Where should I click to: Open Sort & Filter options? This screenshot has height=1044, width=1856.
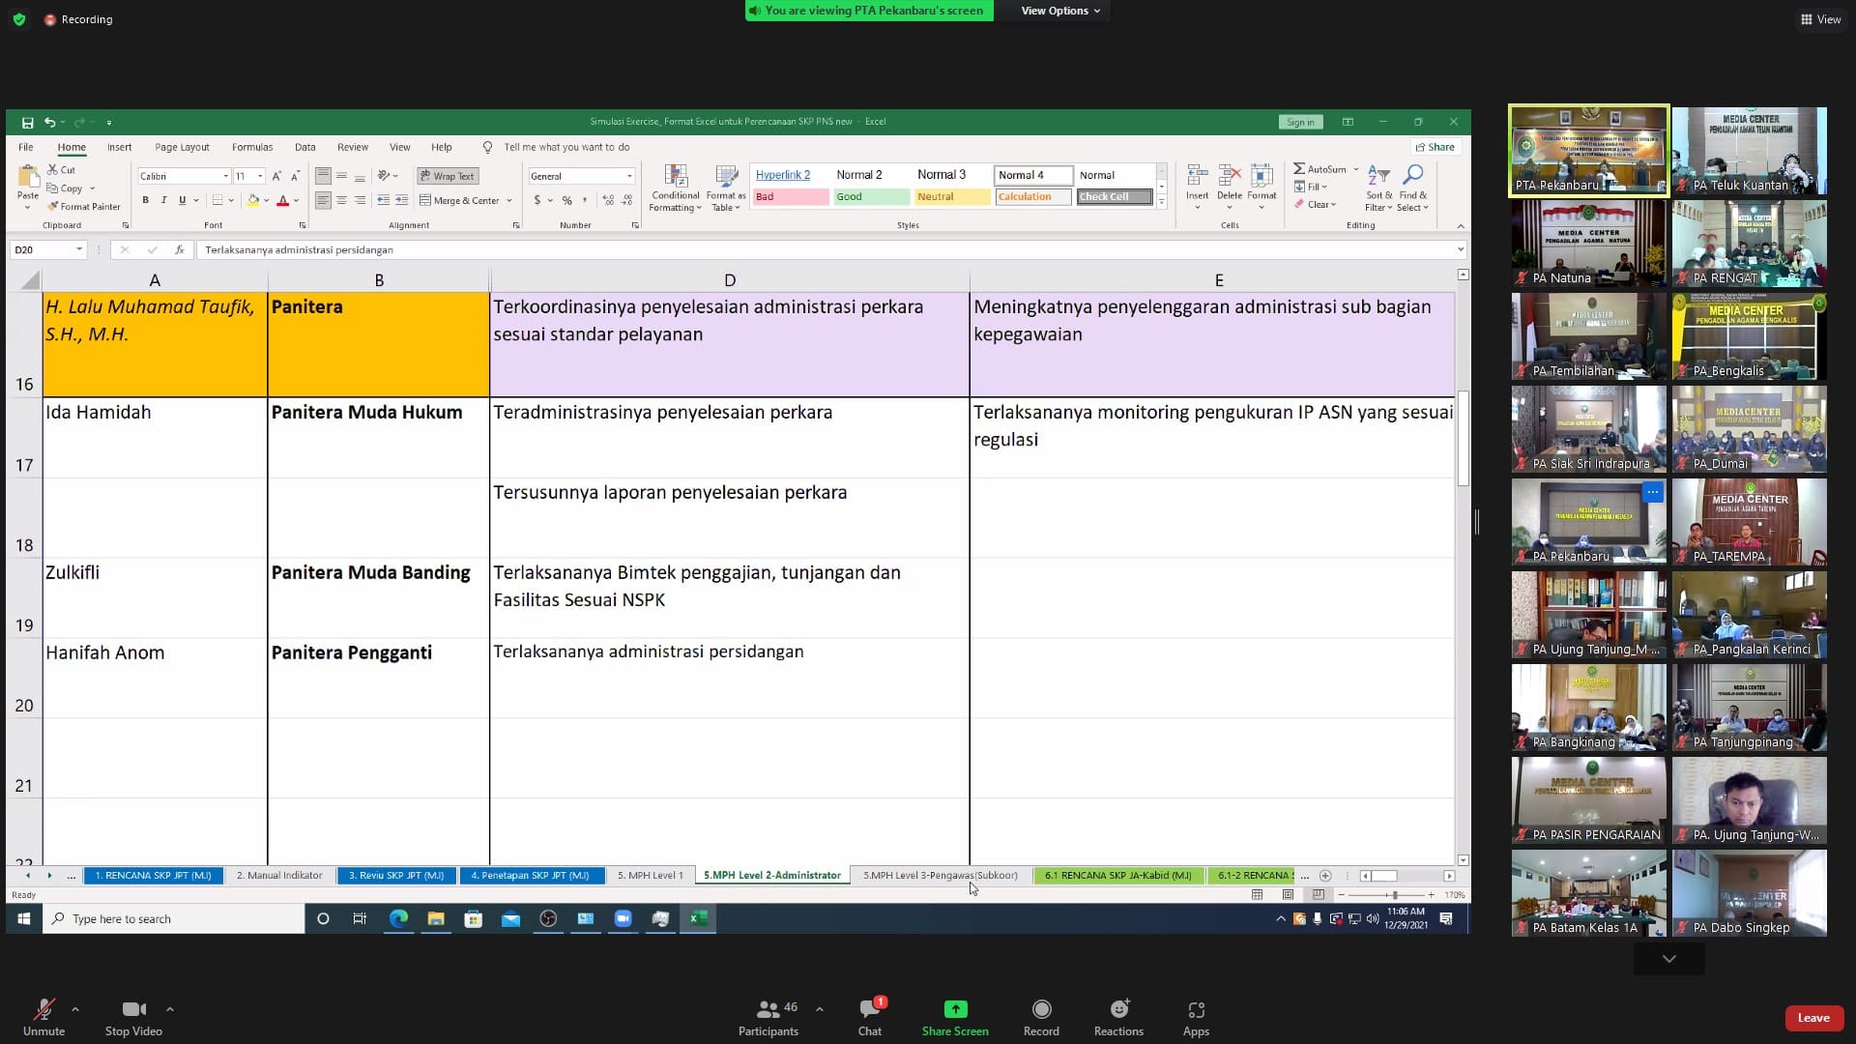[x=1378, y=188]
